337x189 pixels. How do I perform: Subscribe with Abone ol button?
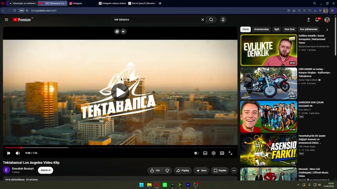(46, 170)
